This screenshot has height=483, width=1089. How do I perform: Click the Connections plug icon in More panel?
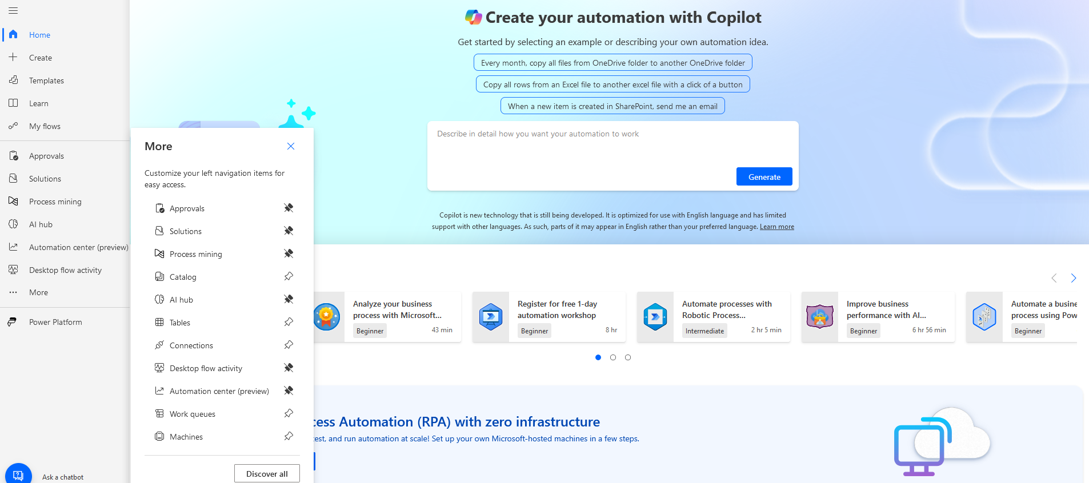tap(159, 345)
